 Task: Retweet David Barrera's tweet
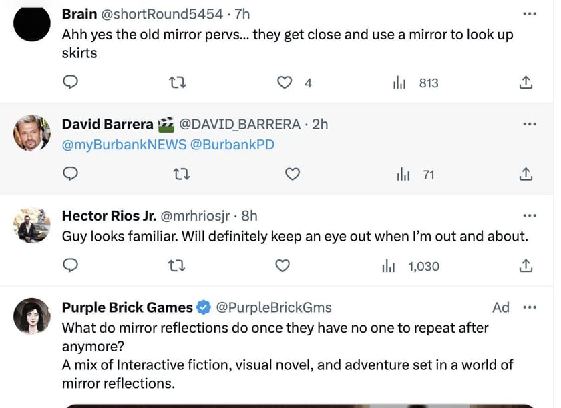(177, 175)
